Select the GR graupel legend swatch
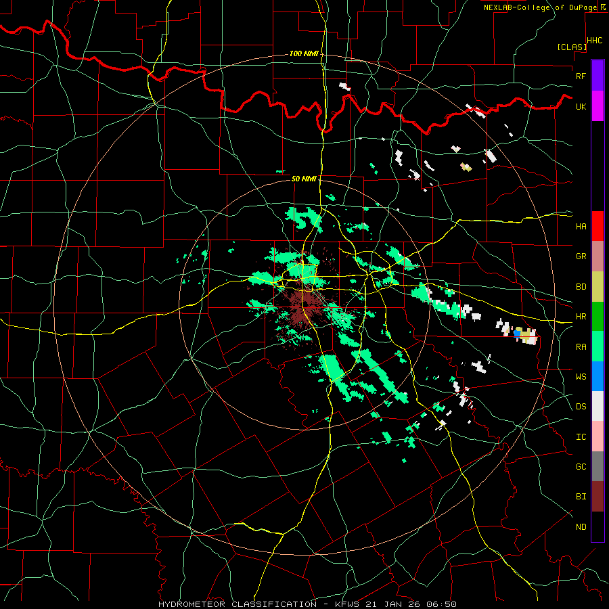 coord(597,256)
